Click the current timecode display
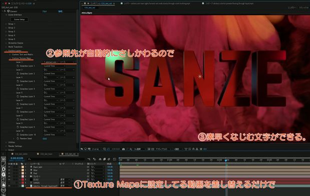This screenshot has height=196, width=310. [17, 158]
